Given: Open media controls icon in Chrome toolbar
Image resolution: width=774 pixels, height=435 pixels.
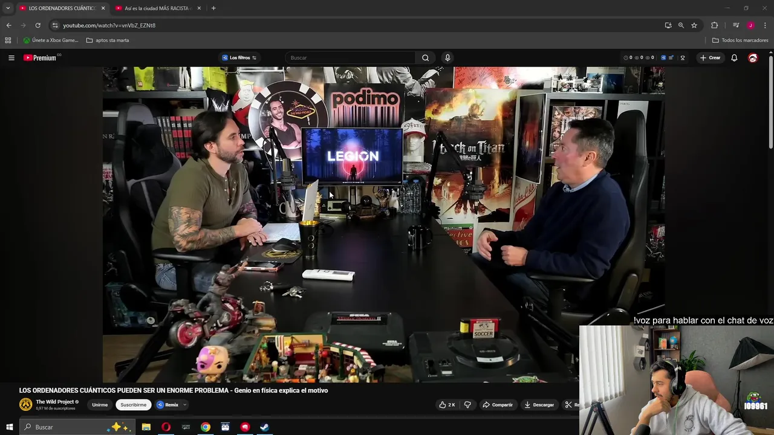Looking at the screenshot, I should click(736, 25).
